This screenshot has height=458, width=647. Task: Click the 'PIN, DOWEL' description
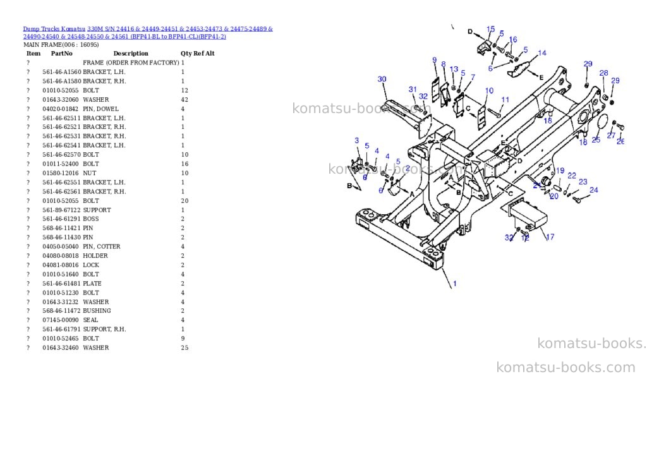click(100, 109)
